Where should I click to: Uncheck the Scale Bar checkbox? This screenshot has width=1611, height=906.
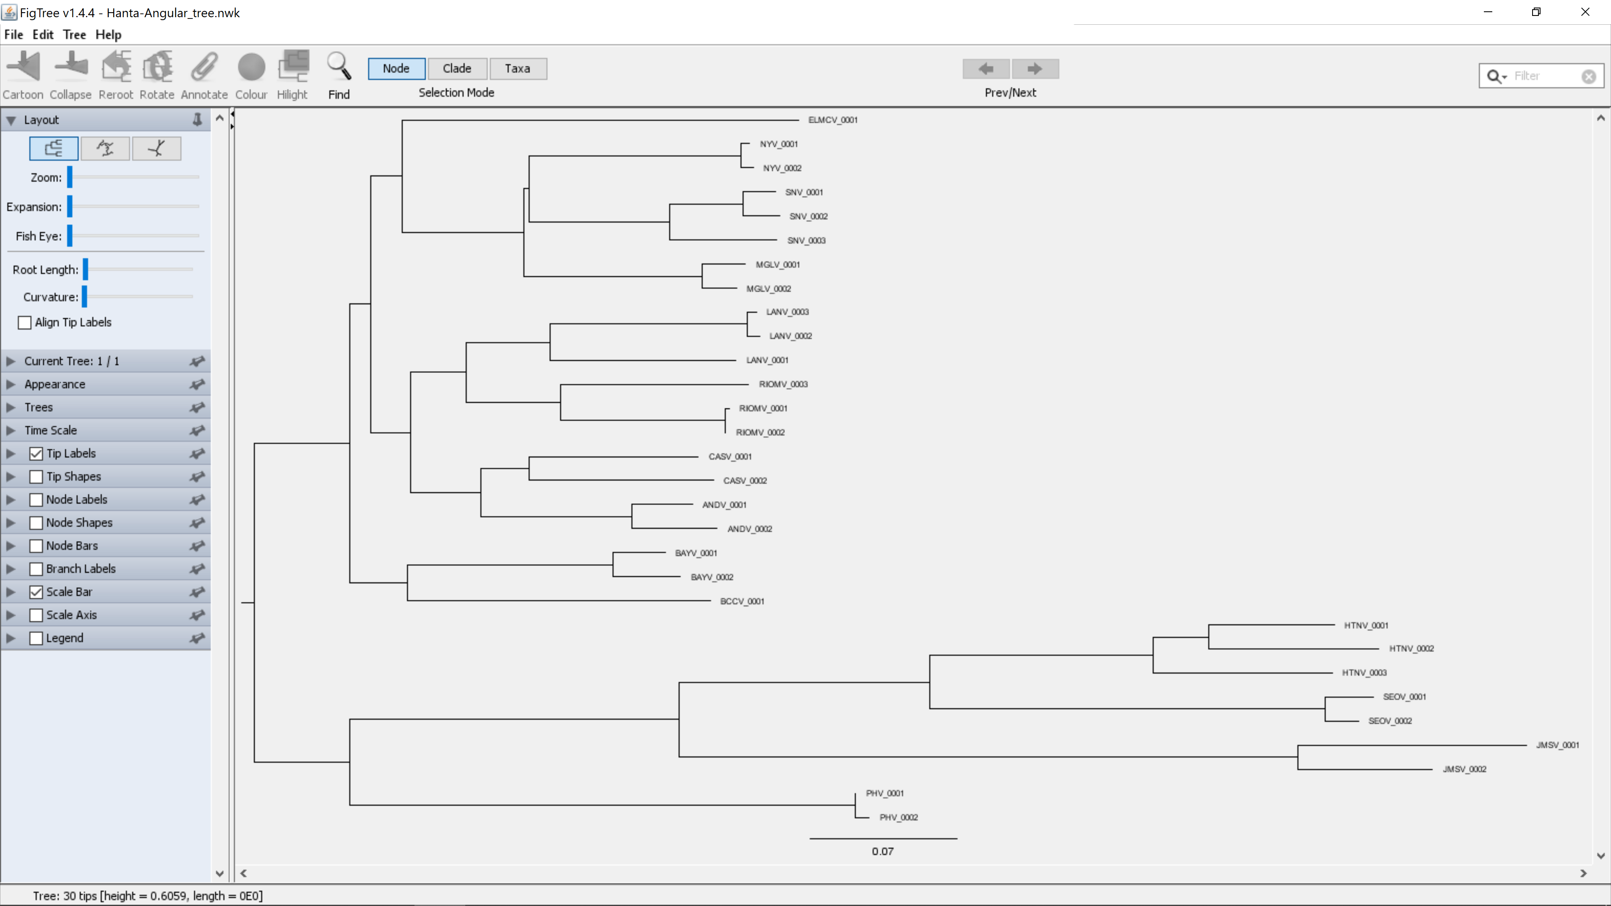click(36, 591)
